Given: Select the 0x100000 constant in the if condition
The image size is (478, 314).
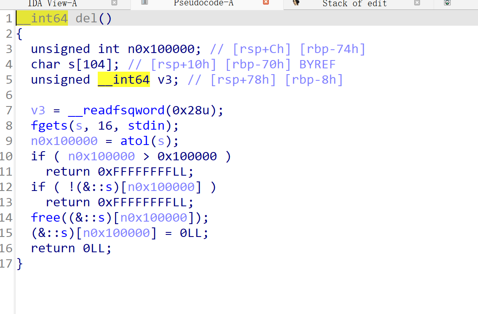Looking at the screenshot, I should coord(187,156).
